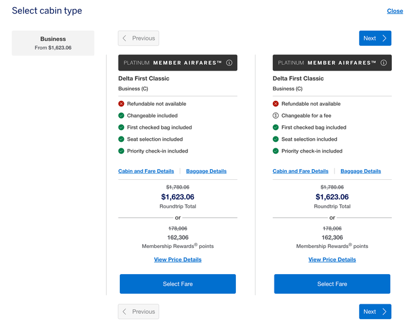Image resolution: width=415 pixels, height=321 pixels.
Task: Click the $1,623.06 roundtrip price in the right card
Action: (332, 197)
